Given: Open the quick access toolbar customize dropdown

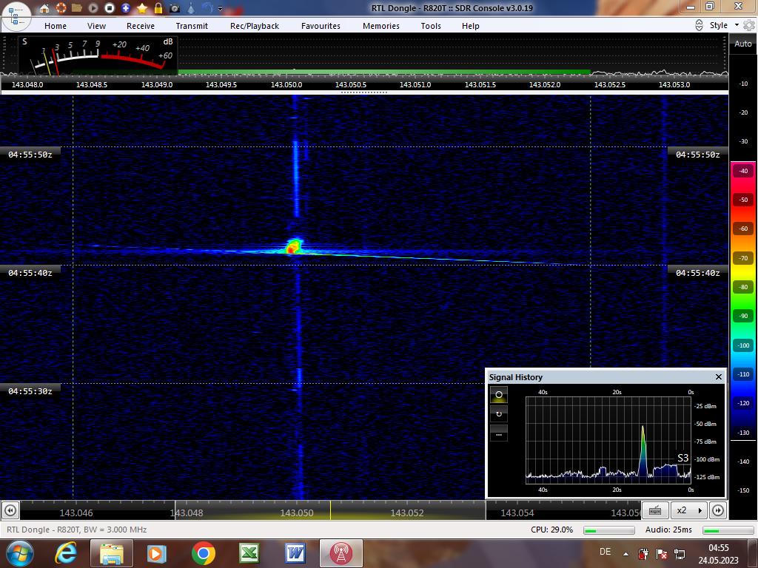Looking at the screenshot, I should [x=221, y=8].
